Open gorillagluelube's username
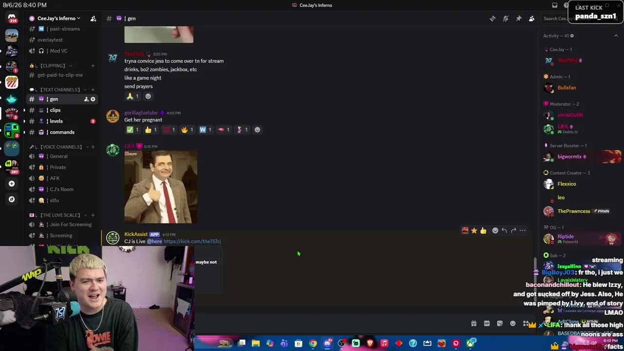The width and height of the screenshot is (624, 351). click(141, 113)
